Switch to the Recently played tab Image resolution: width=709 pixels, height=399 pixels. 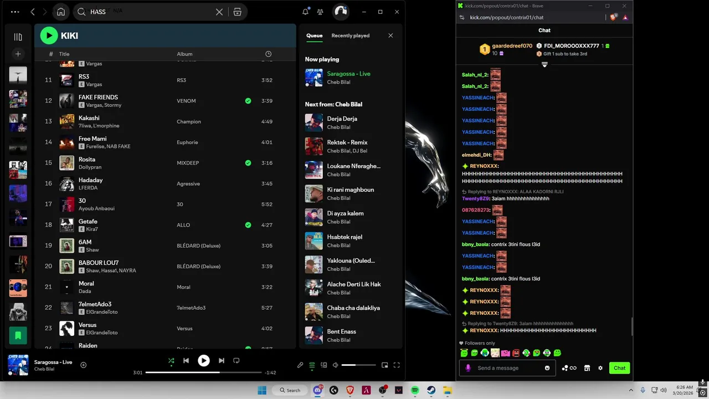coord(350,35)
